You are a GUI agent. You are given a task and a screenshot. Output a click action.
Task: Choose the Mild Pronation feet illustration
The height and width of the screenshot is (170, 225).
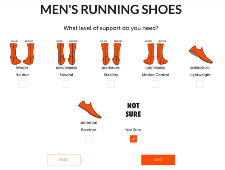tap(111, 55)
